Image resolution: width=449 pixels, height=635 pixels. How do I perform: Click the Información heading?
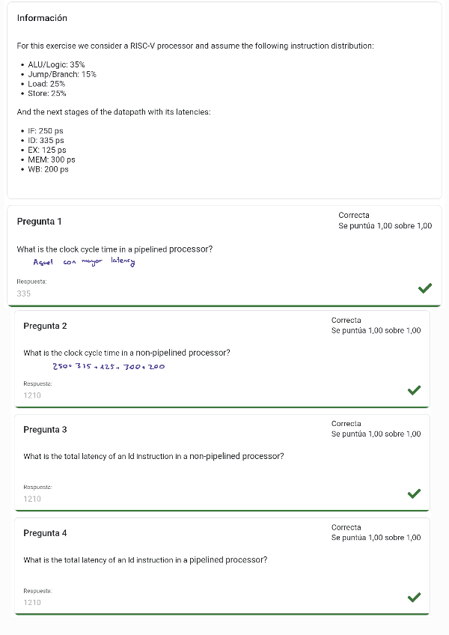point(42,18)
